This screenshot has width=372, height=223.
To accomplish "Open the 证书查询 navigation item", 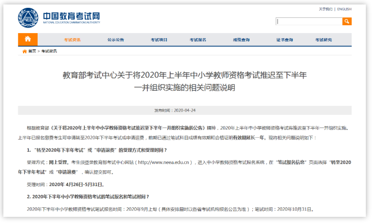I will click(x=284, y=40).
